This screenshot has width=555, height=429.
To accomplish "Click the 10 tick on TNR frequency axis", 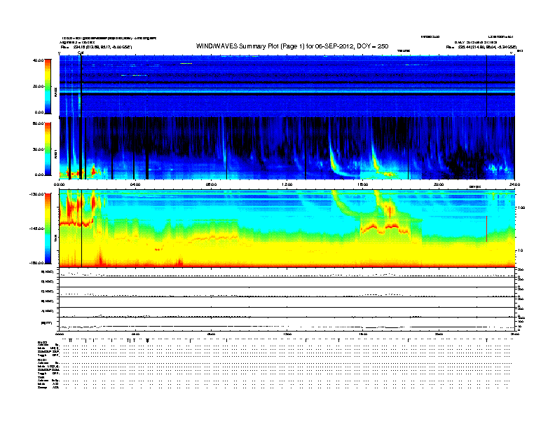I will [521, 251].
